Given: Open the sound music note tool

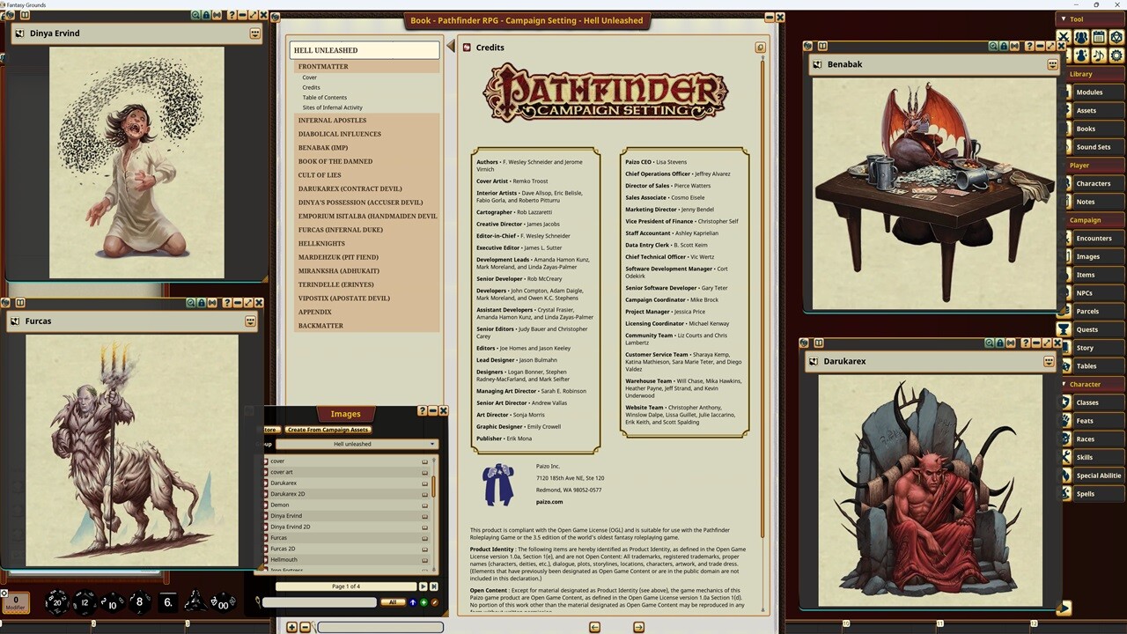Looking at the screenshot, I should 1099,55.
